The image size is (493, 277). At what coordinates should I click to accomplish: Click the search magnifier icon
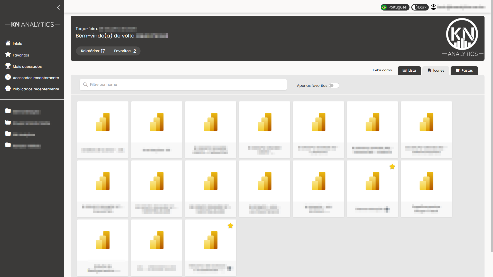click(x=86, y=85)
